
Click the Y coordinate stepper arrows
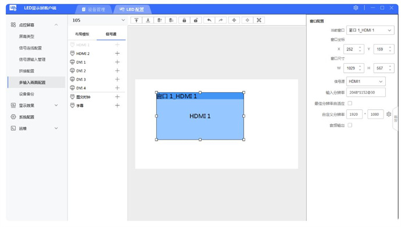[390, 49]
